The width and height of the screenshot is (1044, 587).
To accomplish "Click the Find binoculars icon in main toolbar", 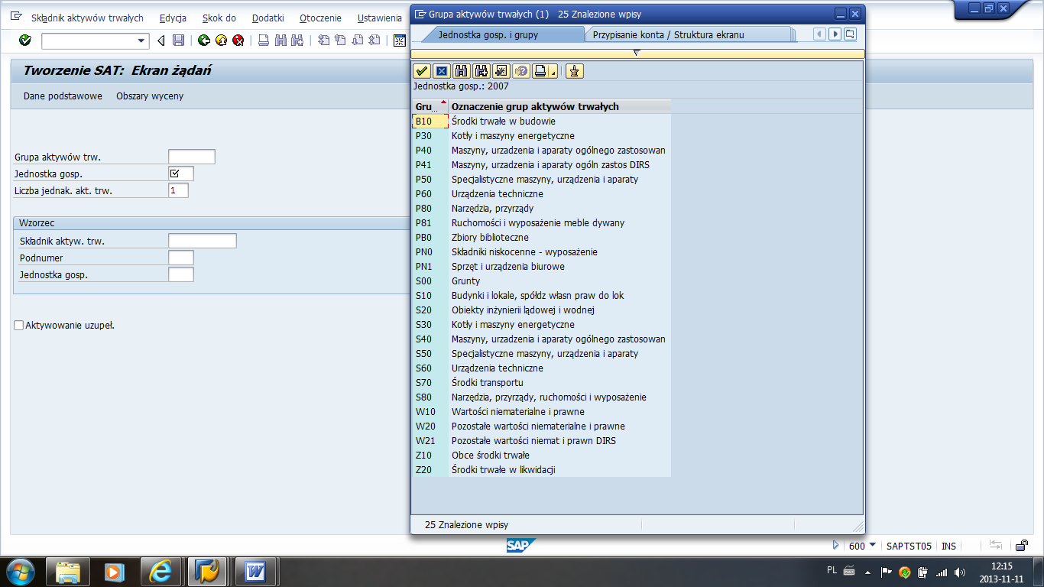I will [x=280, y=41].
